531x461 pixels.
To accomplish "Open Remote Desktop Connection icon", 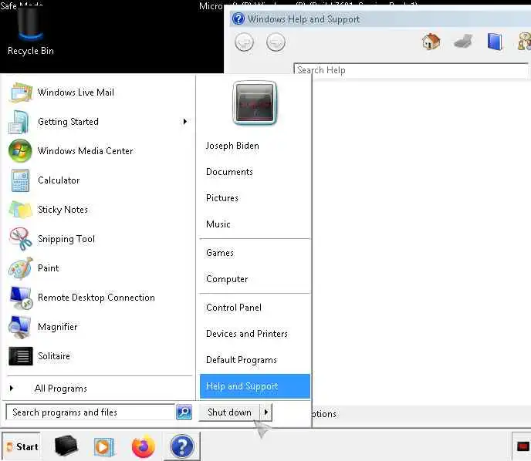I will pos(21,298).
